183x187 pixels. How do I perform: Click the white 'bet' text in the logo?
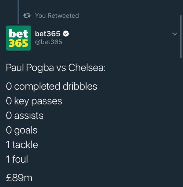click(18, 33)
